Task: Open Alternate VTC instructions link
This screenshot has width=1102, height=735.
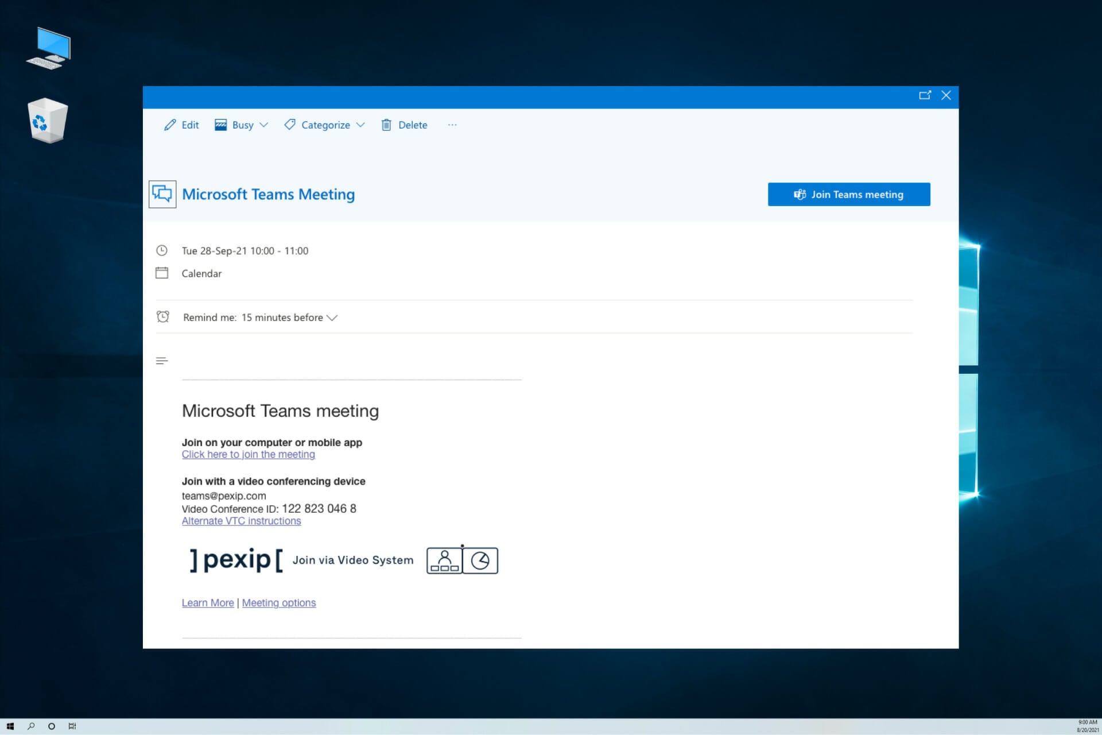Action: point(241,521)
